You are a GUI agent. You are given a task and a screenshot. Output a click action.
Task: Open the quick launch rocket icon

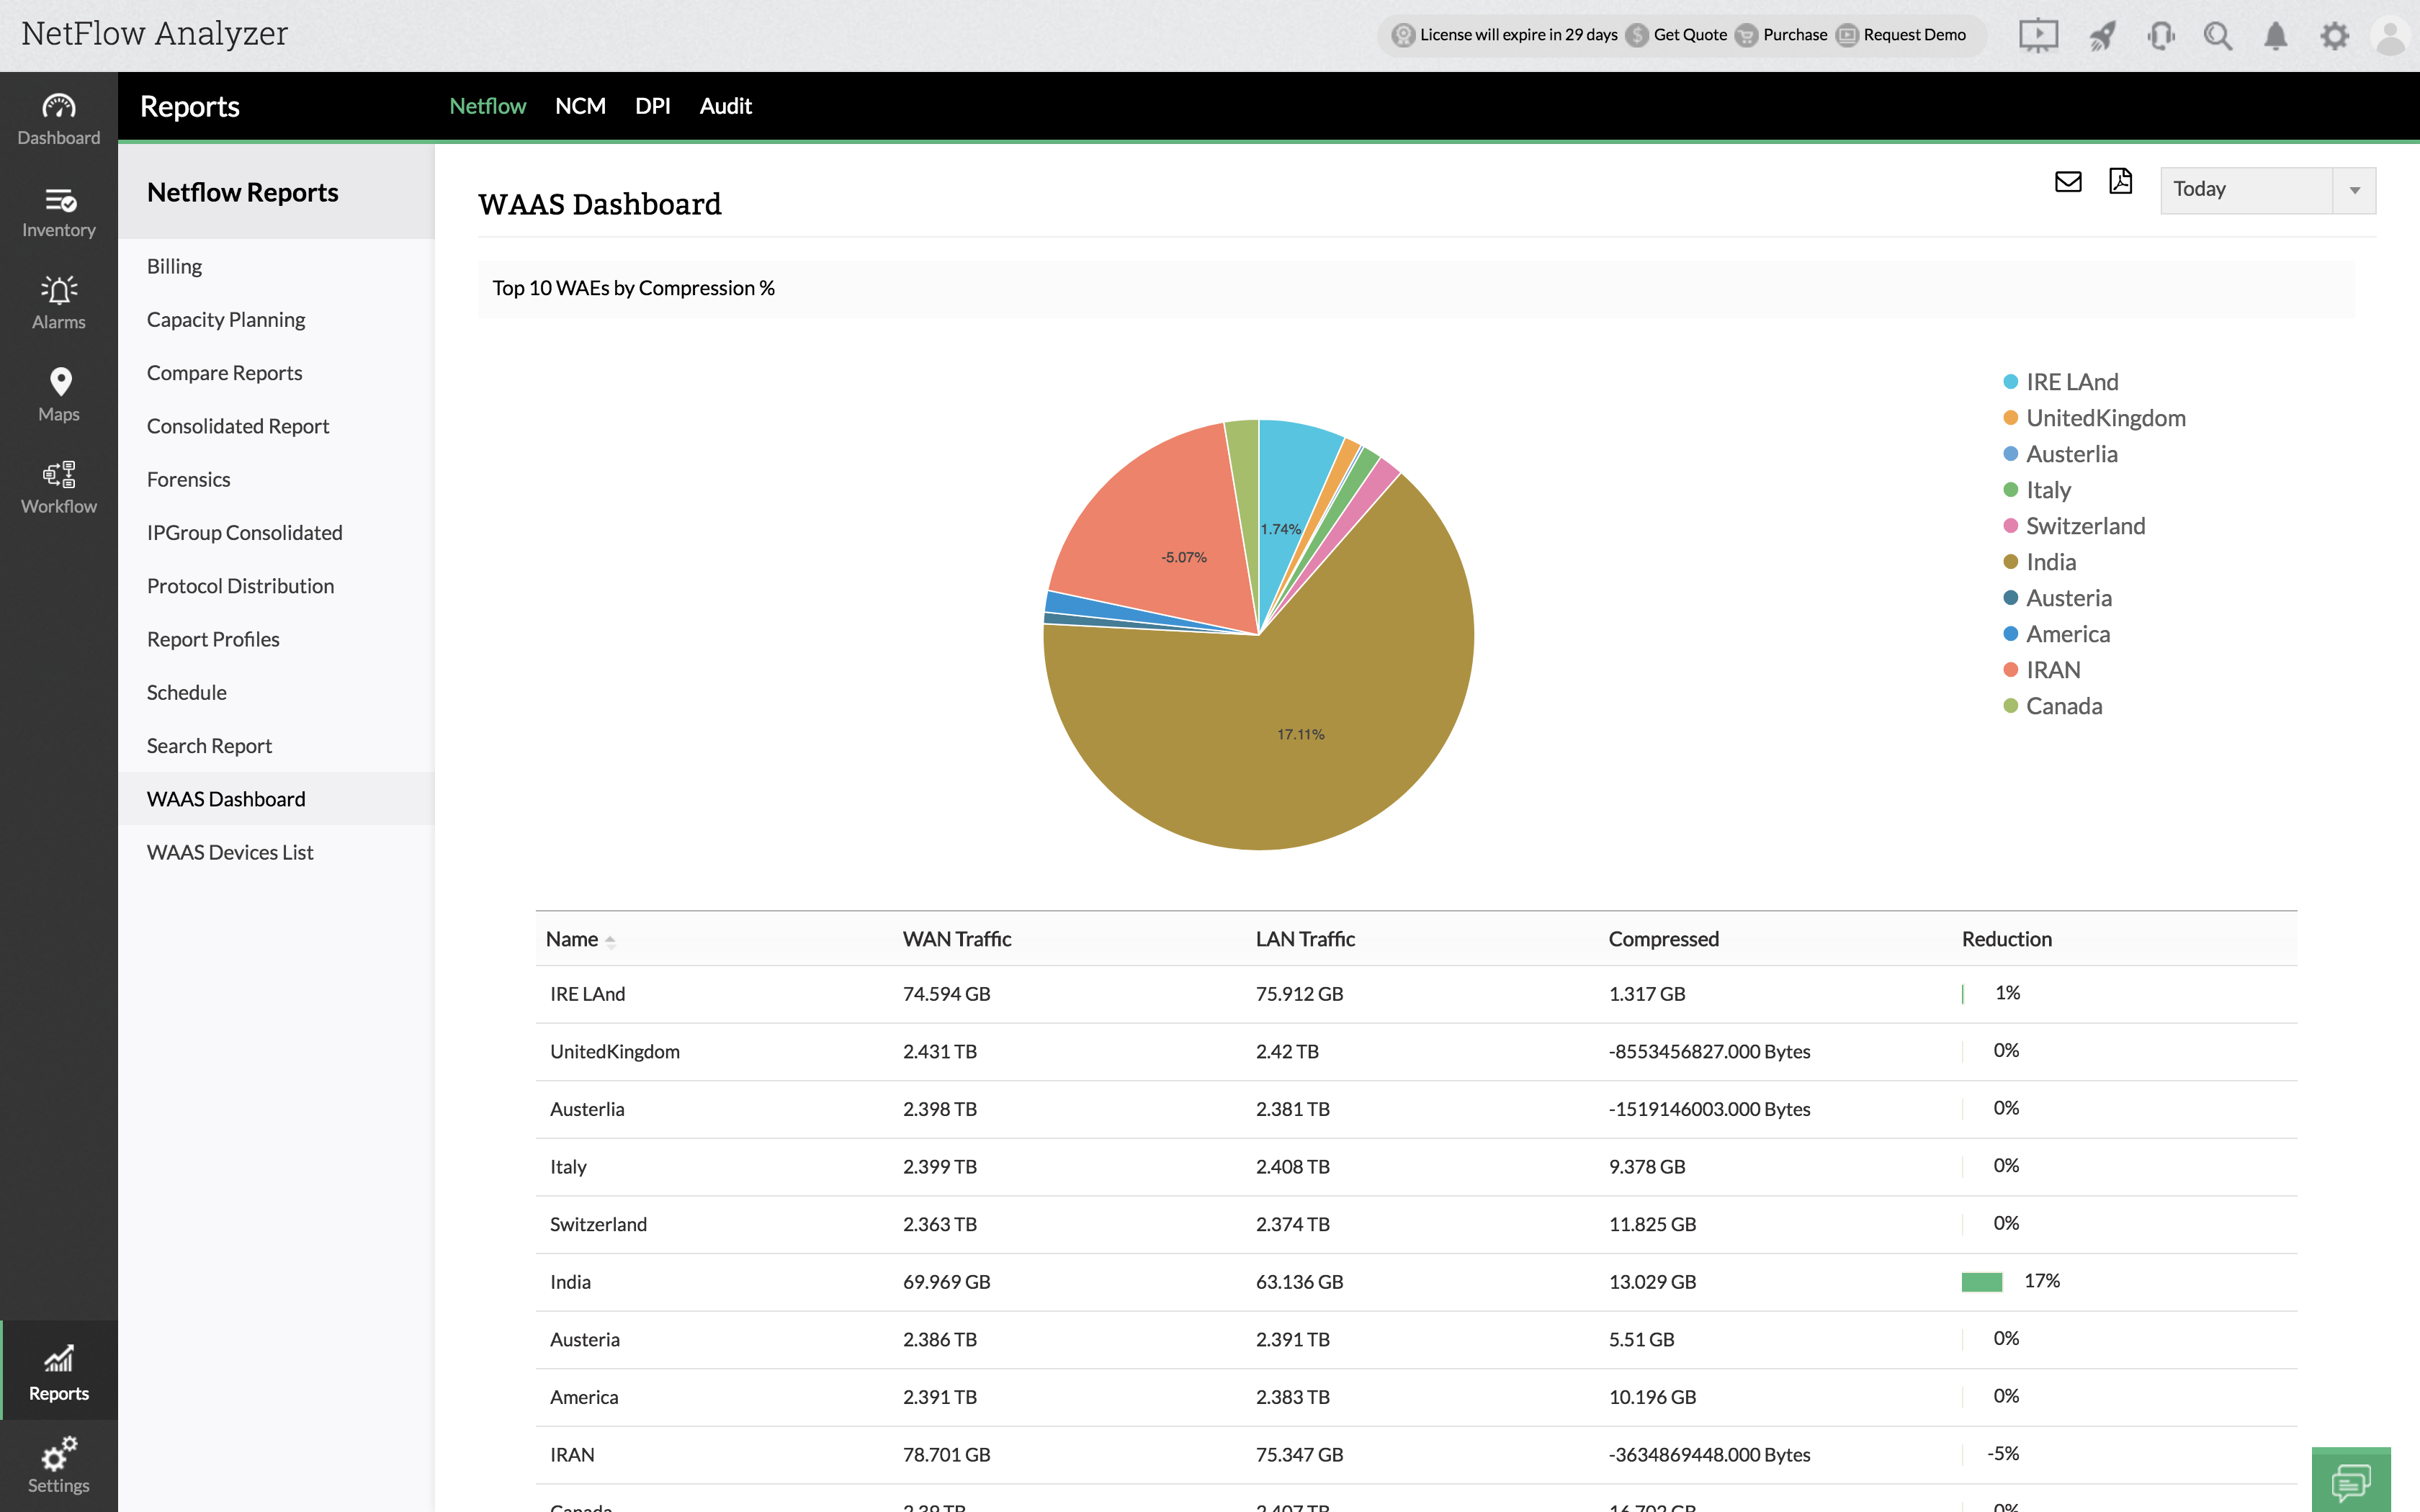pyautogui.click(x=2102, y=36)
